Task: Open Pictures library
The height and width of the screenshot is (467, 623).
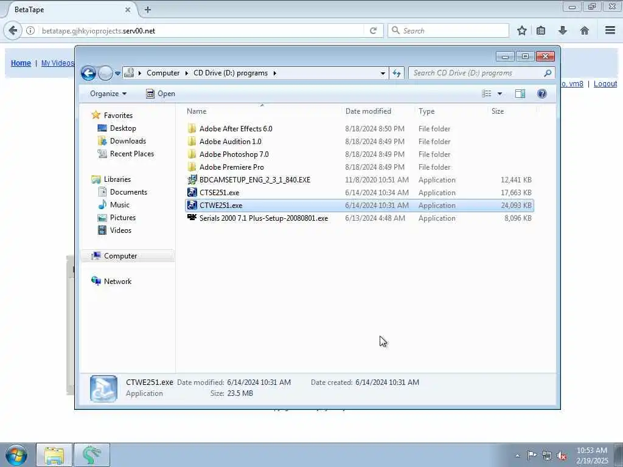Action: pos(123,217)
